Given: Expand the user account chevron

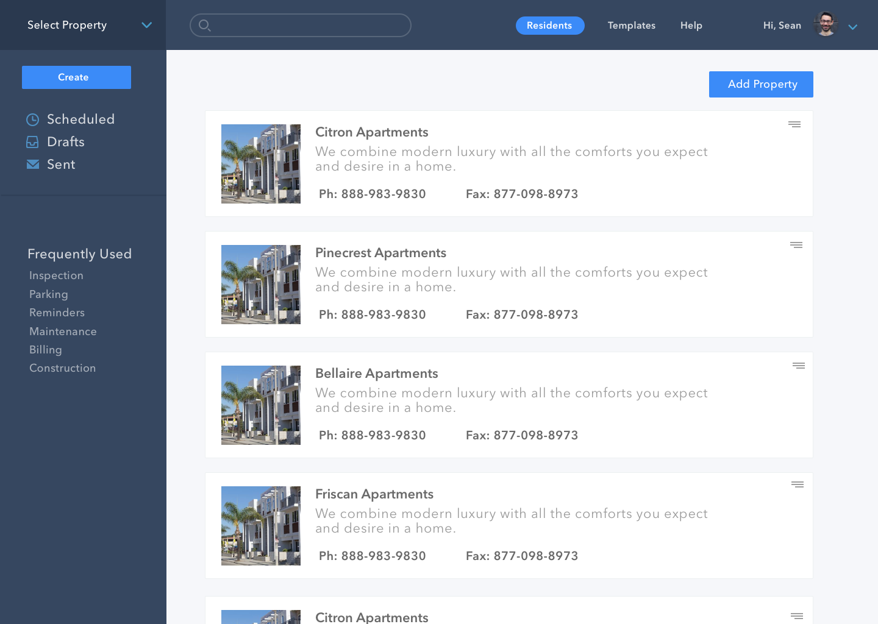Looking at the screenshot, I should (x=852, y=27).
